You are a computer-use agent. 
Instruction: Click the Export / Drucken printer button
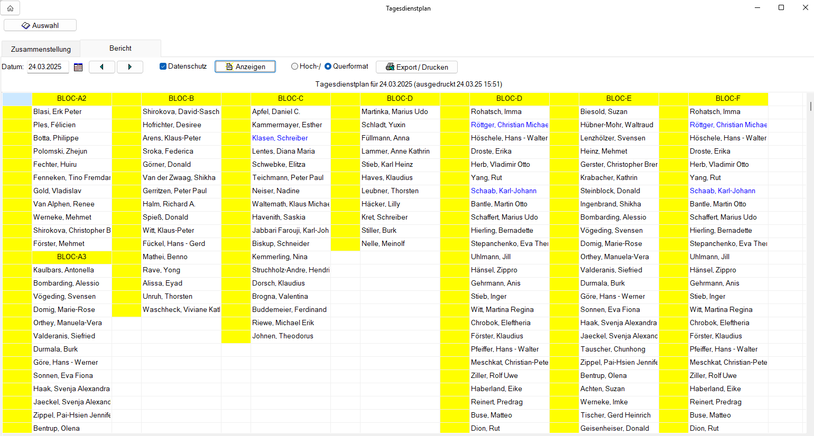coord(417,67)
